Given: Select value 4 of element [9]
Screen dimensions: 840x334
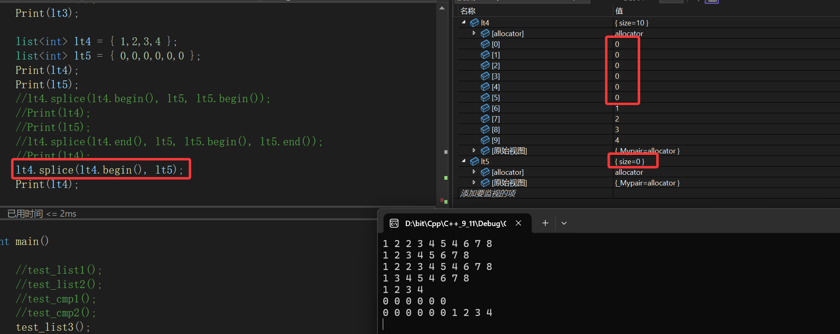Looking at the screenshot, I should tap(617, 140).
